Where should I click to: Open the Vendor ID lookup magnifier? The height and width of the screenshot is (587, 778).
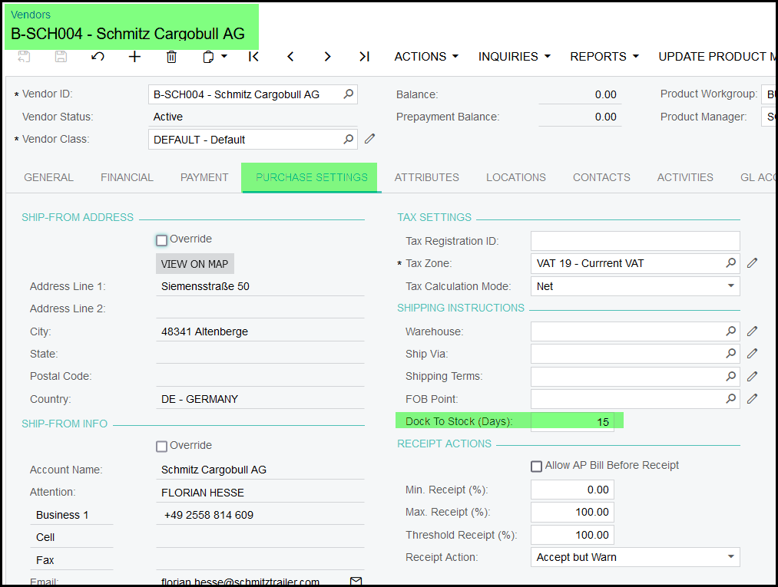click(x=348, y=94)
